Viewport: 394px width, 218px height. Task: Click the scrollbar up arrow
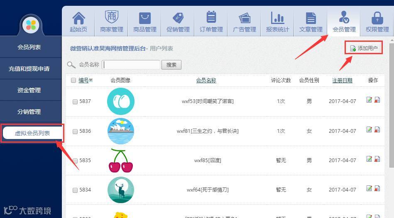point(392,40)
